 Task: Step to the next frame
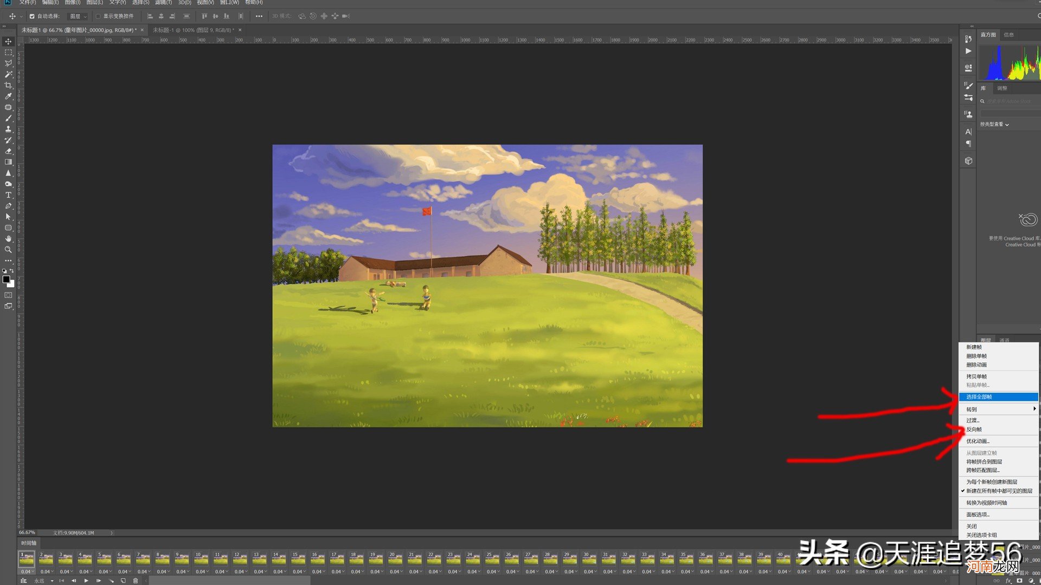(x=99, y=581)
